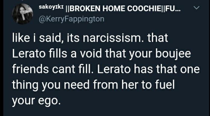Click the words 'your ego'
The height and width of the screenshot is (116, 210).
click(36, 101)
